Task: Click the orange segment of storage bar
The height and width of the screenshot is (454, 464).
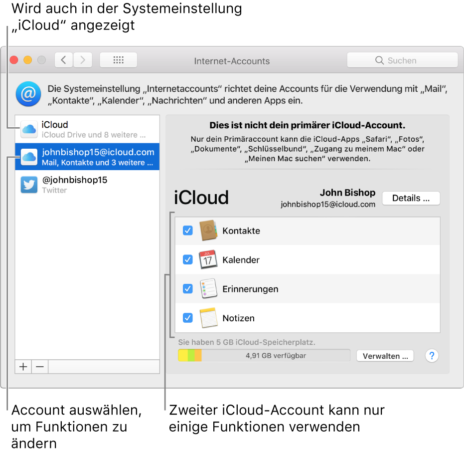Action: (198, 355)
